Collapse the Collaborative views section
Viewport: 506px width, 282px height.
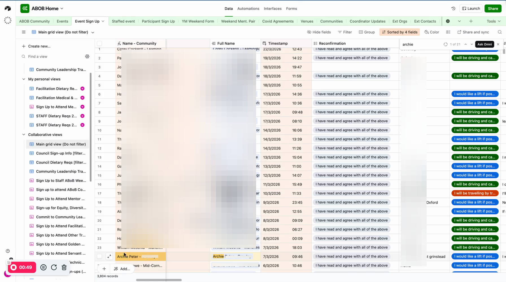pyautogui.click(x=24, y=135)
